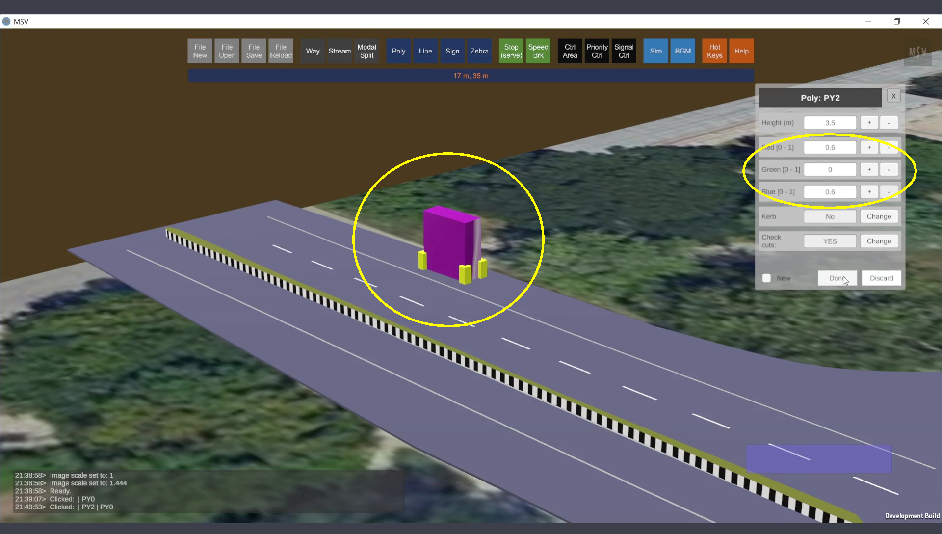Click the Red value input field
This screenshot has width=942, height=534.
(x=830, y=147)
